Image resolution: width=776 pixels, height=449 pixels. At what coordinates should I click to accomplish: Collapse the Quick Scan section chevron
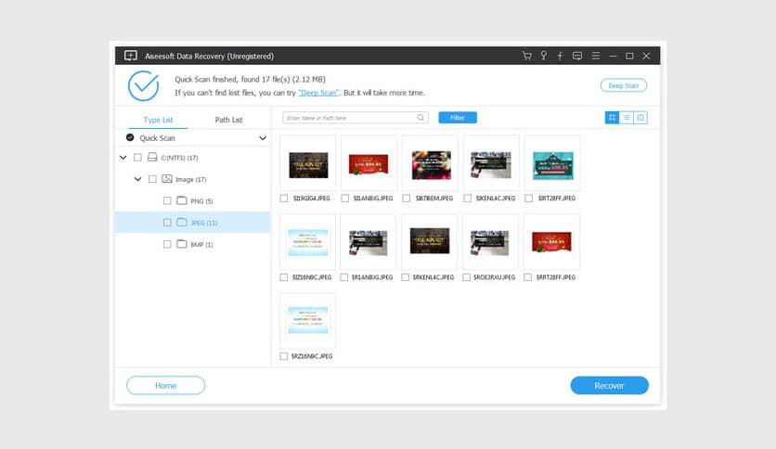pos(263,138)
